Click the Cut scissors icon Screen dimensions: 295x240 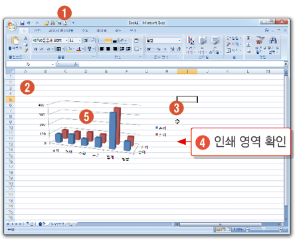(26, 38)
